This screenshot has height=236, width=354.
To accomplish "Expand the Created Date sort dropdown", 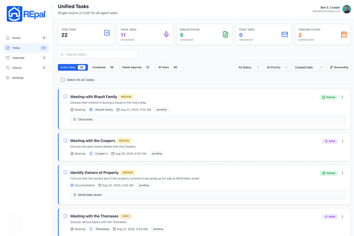I will pos(309,68).
